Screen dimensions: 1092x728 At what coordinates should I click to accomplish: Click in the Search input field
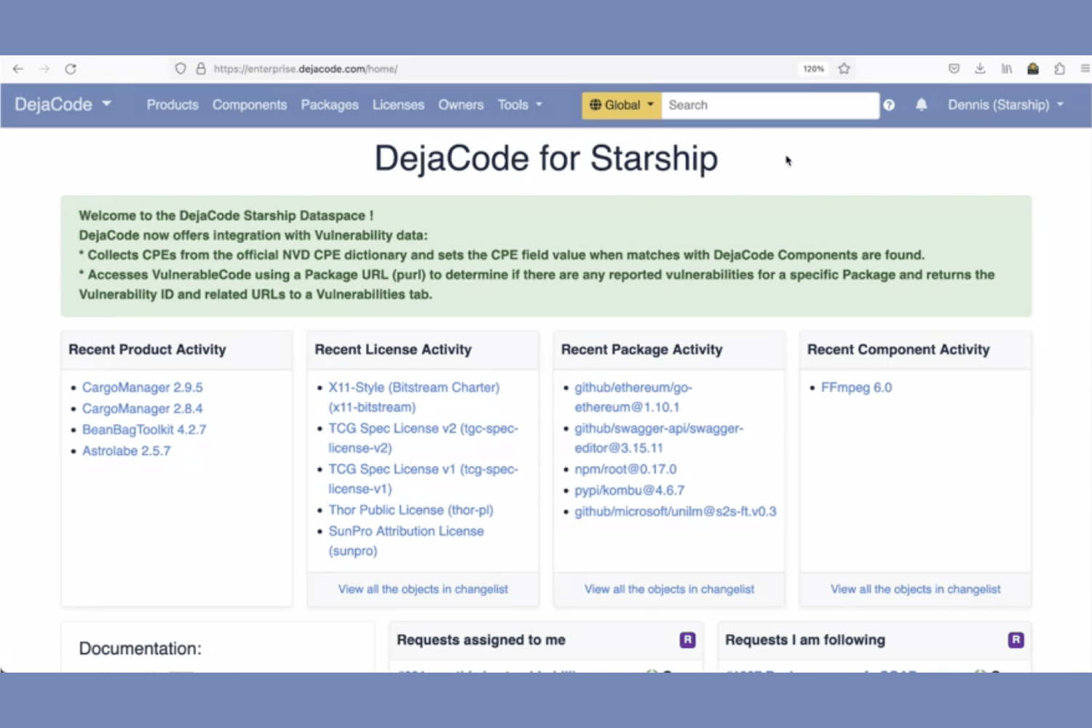[x=770, y=105]
